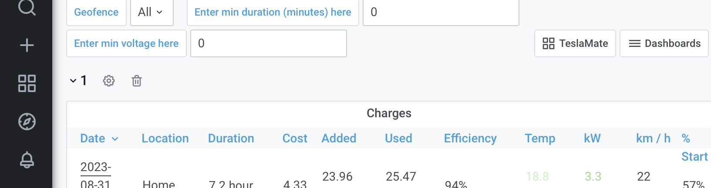711x188 pixels.
Task: Click the plus create icon in sidebar
Action: click(27, 45)
